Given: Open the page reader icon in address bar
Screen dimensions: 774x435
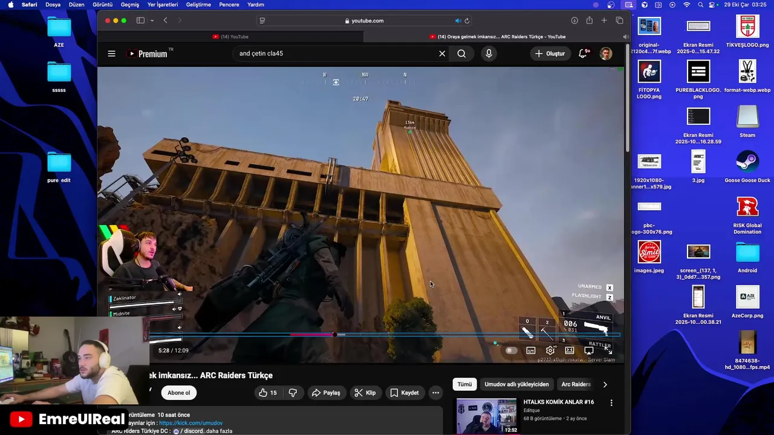Looking at the screenshot, I should tap(262, 21).
